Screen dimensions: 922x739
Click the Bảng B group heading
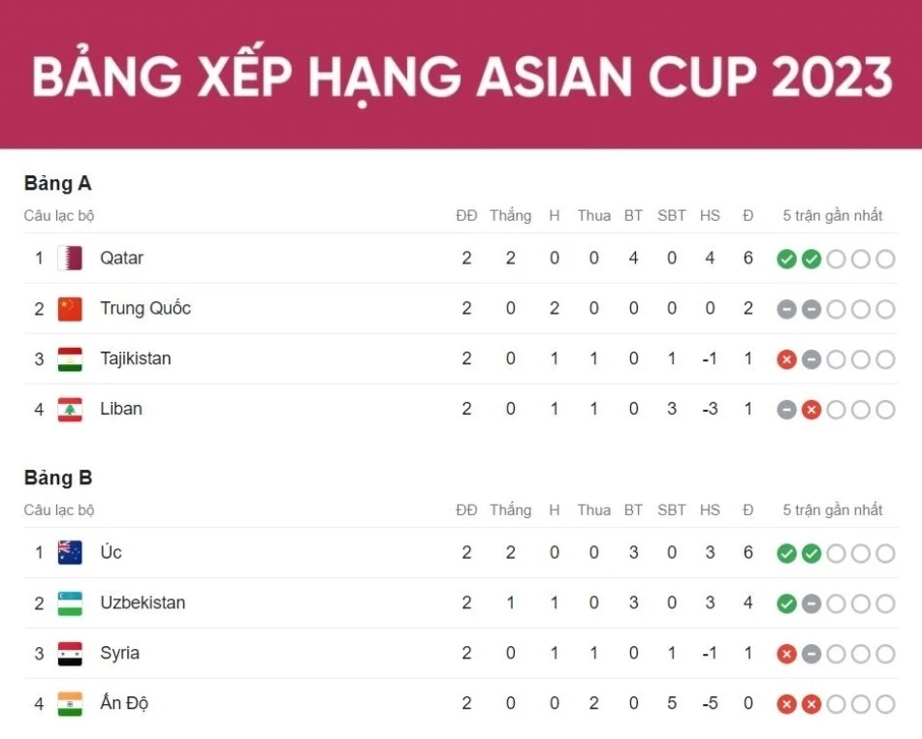pyautogui.click(x=58, y=478)
